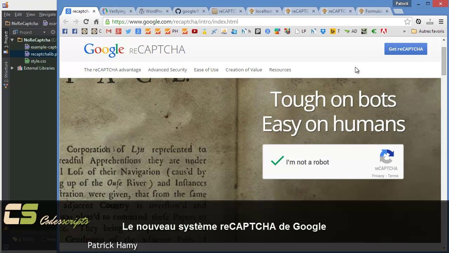Reload the reCAPTCHA page
This screenshot has height=253, width=449.
coord(86,22)
